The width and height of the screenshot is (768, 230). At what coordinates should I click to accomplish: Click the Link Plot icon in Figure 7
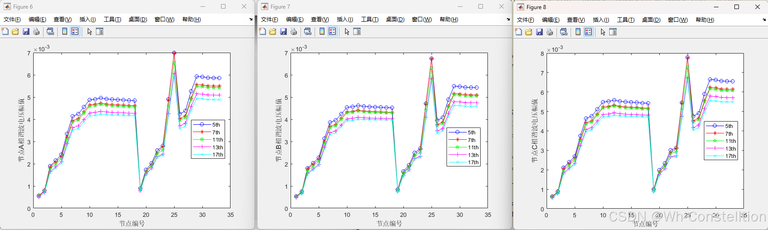coord(308,31)
